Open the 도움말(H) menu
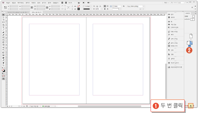This screenshot has width=198, height=113. (56, 3)
